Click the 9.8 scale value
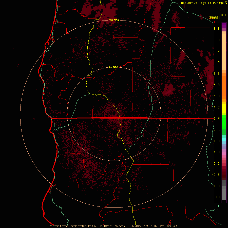This screenshot has width=228, height=228. (x=217, y=28)
